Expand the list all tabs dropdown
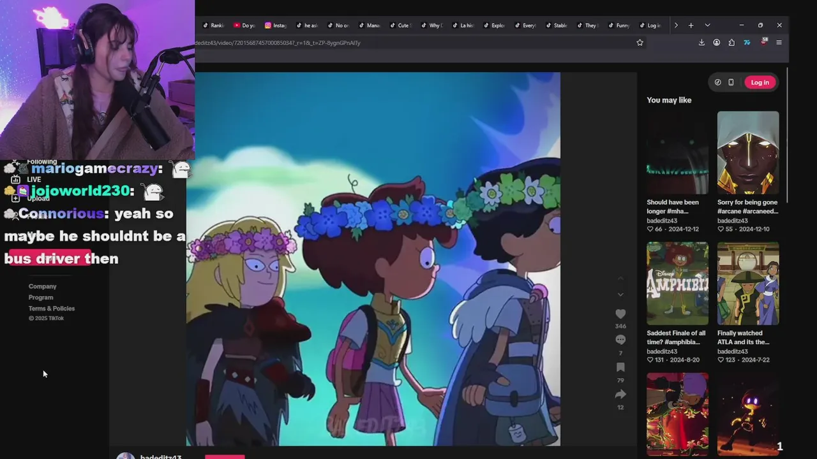This screenshot has height=459, width=817. click(x=707, y=25)
